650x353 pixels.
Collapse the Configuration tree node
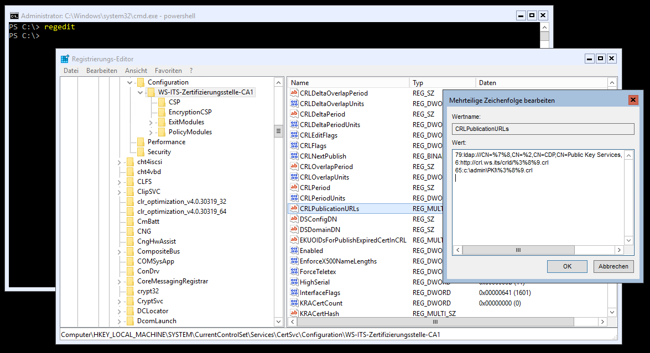(130, 82)
